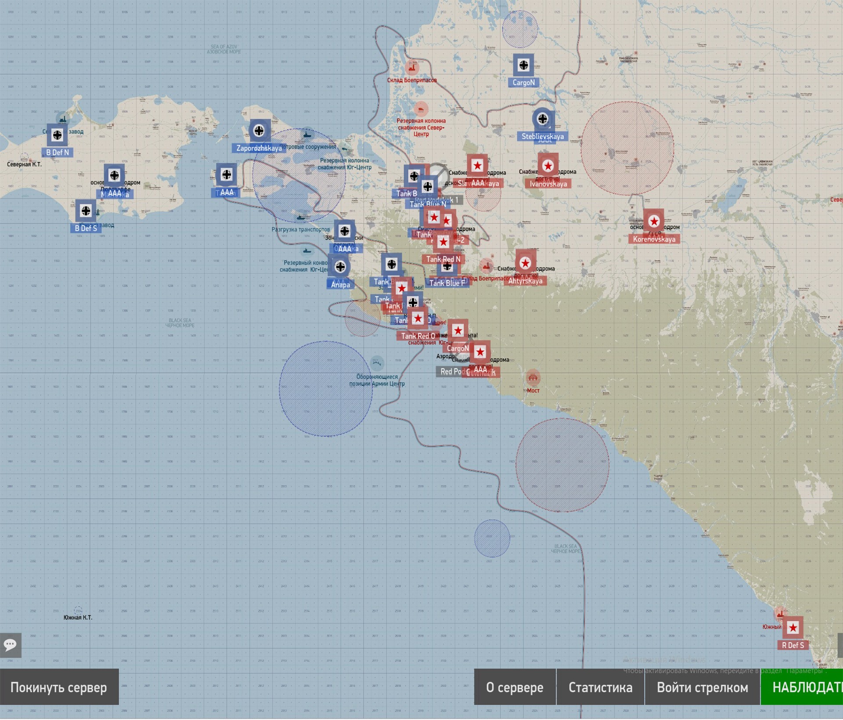
Task: Choose the Tank Red O spawn icon
Action: pyautogui.click(x=418, y=318)
